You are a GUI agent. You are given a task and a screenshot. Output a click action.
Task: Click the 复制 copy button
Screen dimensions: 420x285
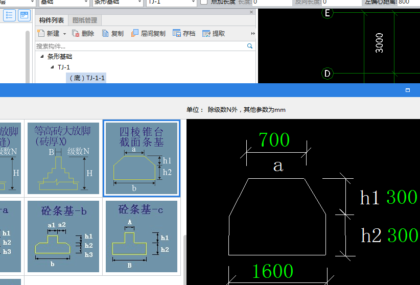[x=113, y=34]
